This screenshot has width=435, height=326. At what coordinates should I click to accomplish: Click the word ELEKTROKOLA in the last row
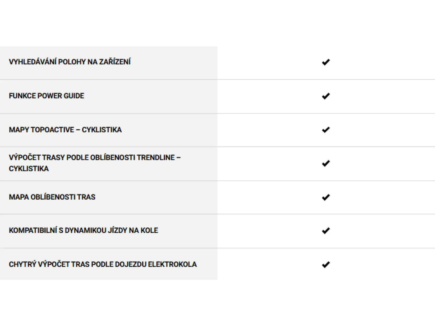172,264
